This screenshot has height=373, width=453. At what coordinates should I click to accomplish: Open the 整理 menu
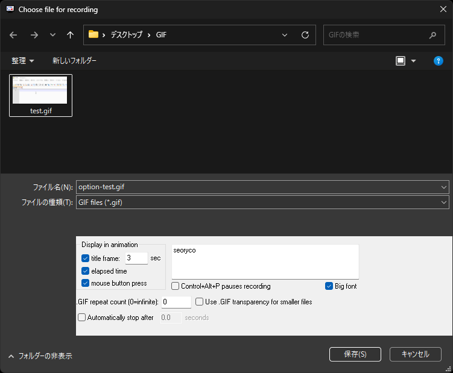[22, 61]
